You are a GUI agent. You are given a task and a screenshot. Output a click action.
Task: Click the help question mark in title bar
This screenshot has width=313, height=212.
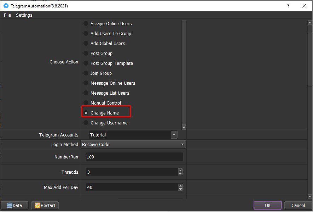pyautogui.click(x=288, y=6)
